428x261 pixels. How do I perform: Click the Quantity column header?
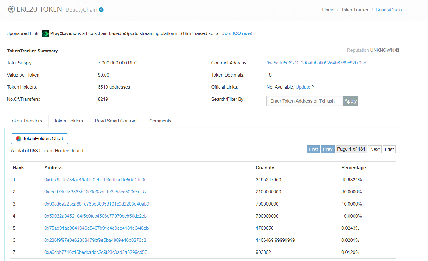[265, 168]
